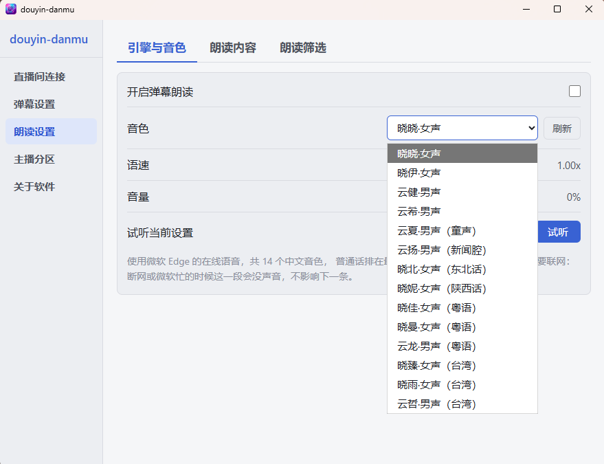Screen dimensions: 604x464
Task: Choose 晓伊·女声 voice option
Action: (462, 173)
